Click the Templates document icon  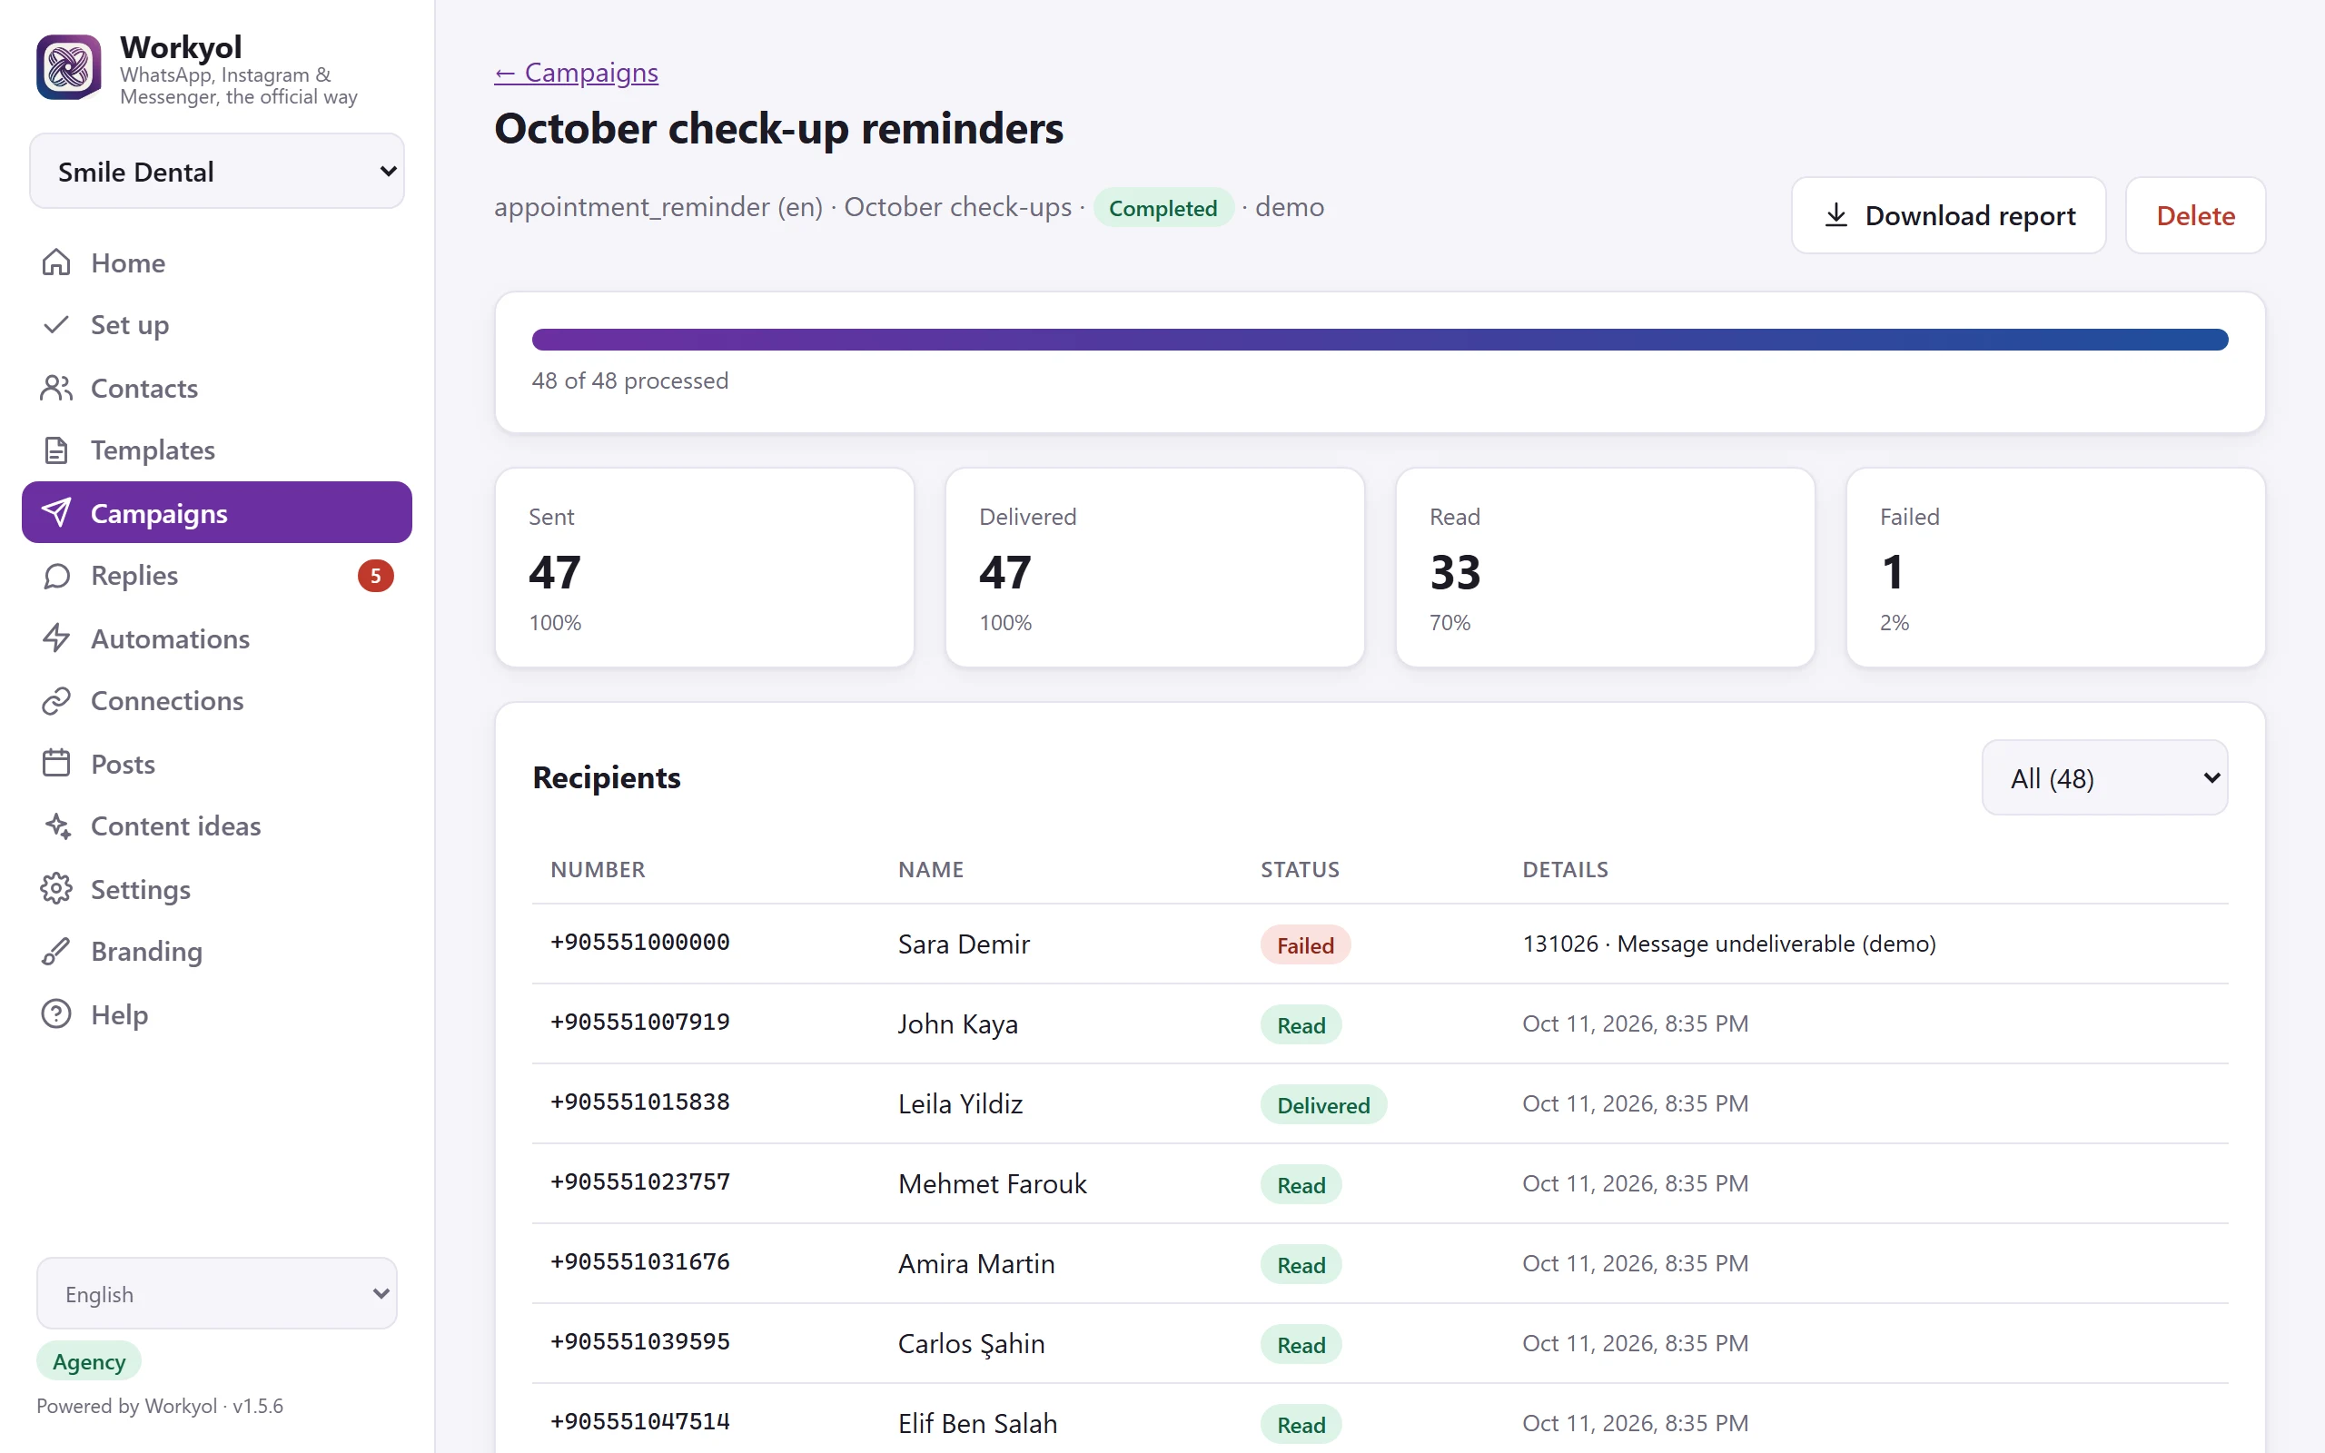56,450
